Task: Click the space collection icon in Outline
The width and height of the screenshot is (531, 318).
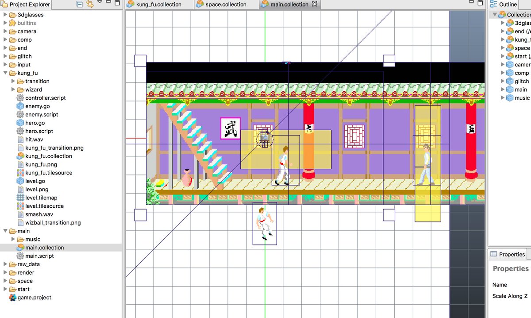Action: click(510, 48)
